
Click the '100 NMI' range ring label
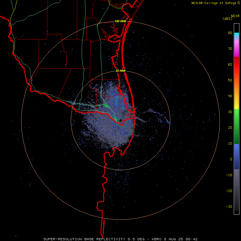click(x=120, y=21)
